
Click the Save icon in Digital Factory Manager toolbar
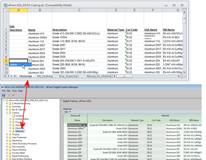click(x=3, y=95)
